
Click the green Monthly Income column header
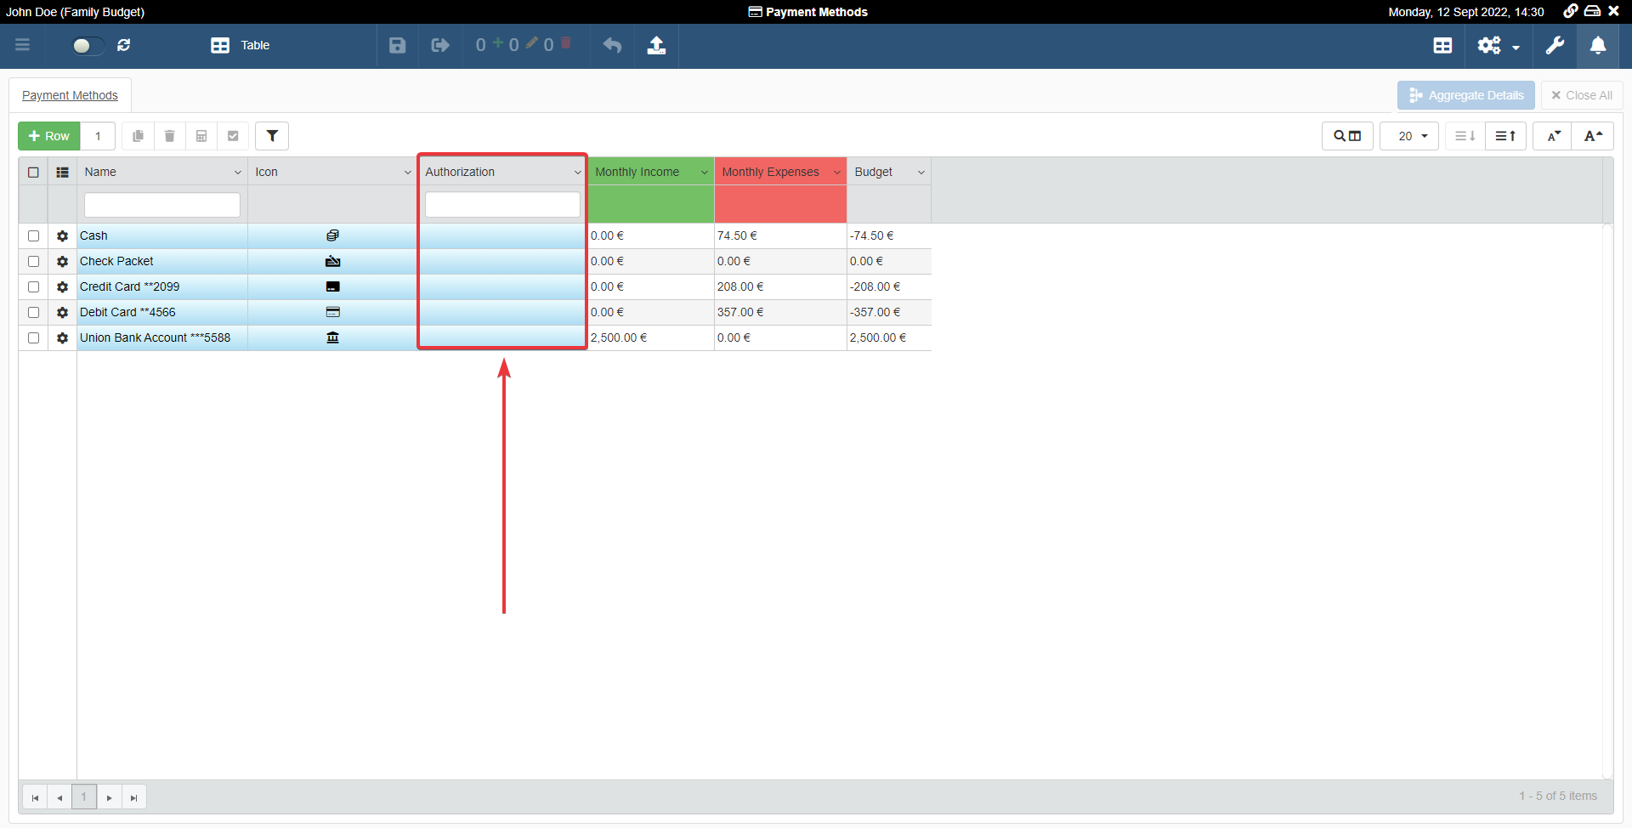tap(637, 172)
